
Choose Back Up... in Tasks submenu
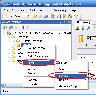tap(71, 76)
